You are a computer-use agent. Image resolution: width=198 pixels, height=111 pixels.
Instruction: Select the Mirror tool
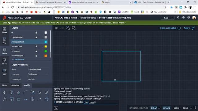(x=19, y=92)
